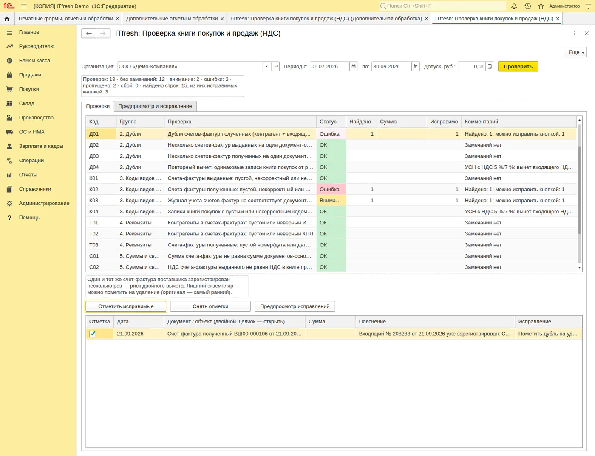Click the yellow Проверить button
The image size is (595, 456).
point(518,66)
